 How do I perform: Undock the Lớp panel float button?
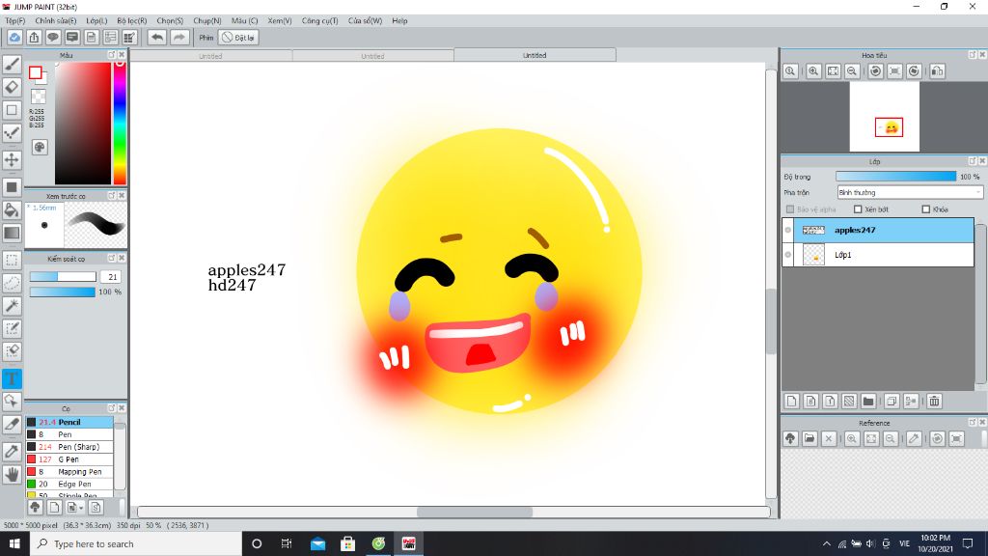pos(973,161)
